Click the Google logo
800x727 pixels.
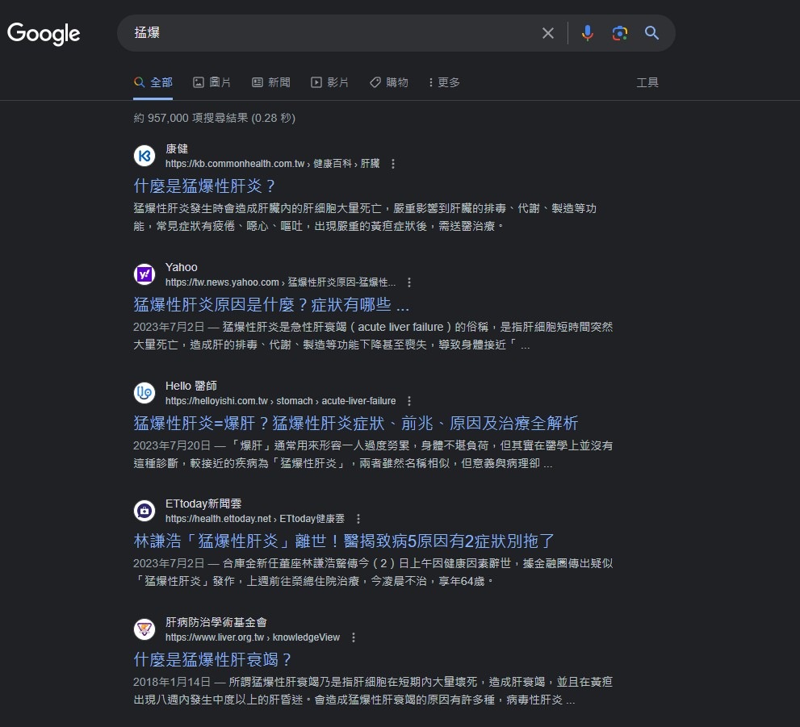click(44, 34)
